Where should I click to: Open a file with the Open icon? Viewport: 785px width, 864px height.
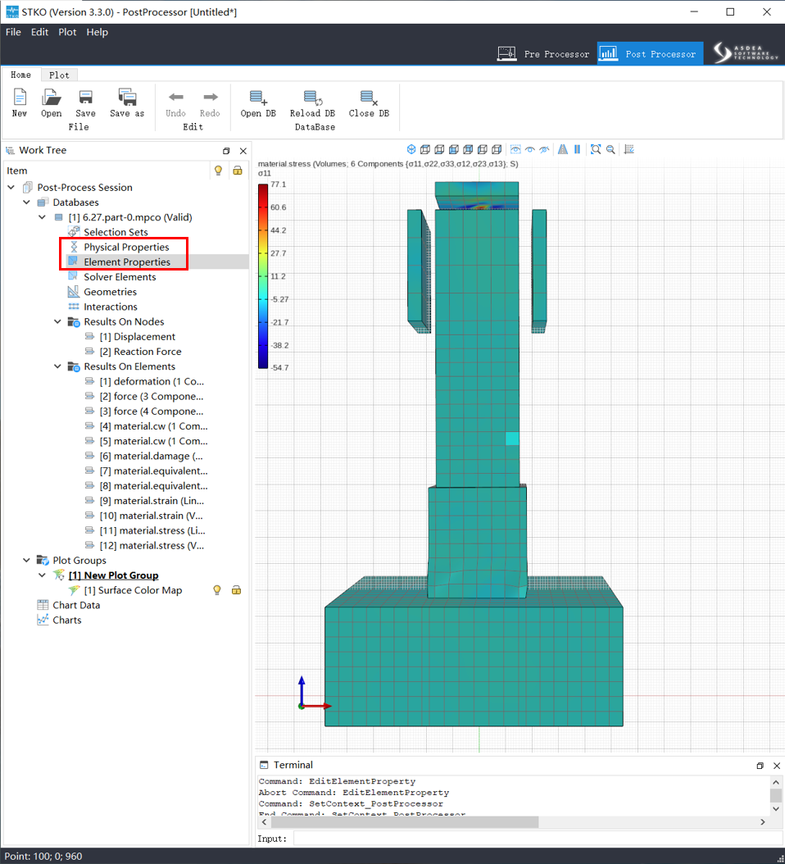click(52, 98)
